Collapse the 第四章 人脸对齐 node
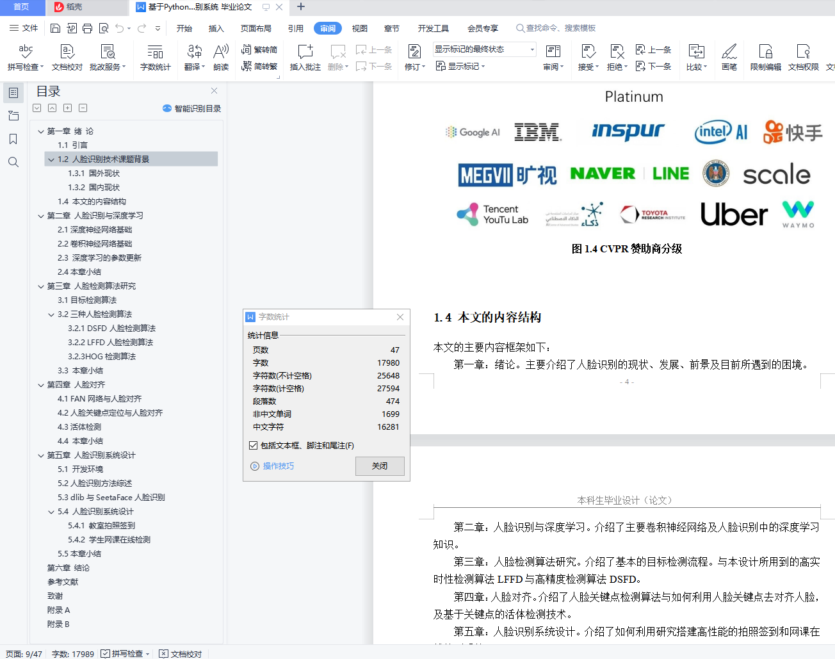This screenshot has height=659, width=835. [x=41, y=385]
